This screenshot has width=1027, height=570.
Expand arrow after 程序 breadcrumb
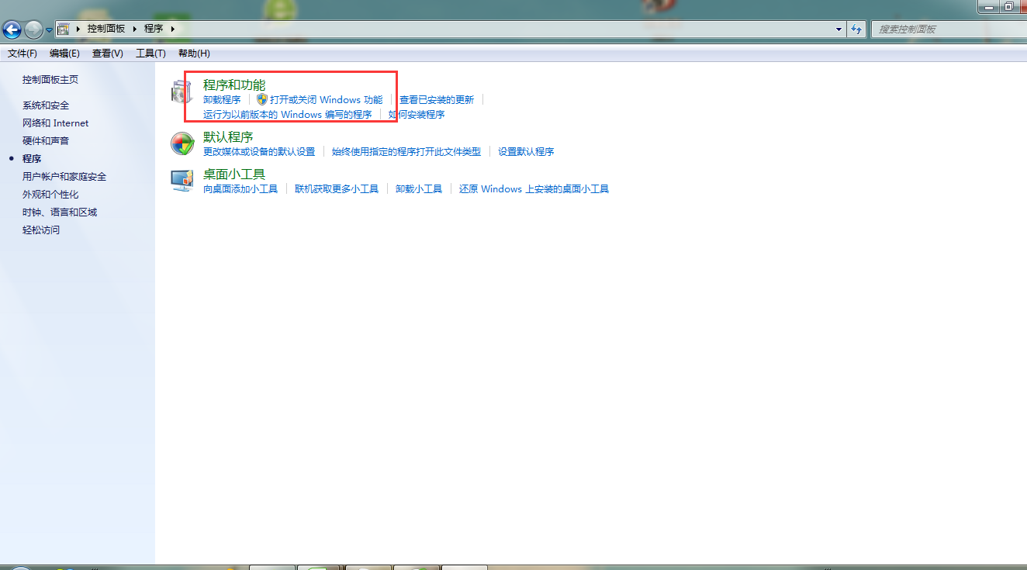coord(172,29)
